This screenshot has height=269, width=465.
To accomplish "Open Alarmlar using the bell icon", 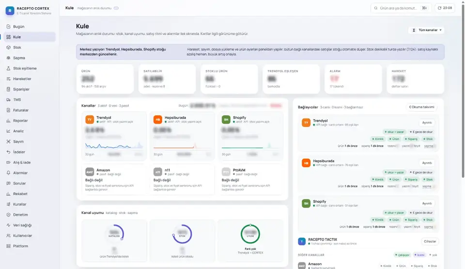I will pyautogui.click(x=8, y=173).
